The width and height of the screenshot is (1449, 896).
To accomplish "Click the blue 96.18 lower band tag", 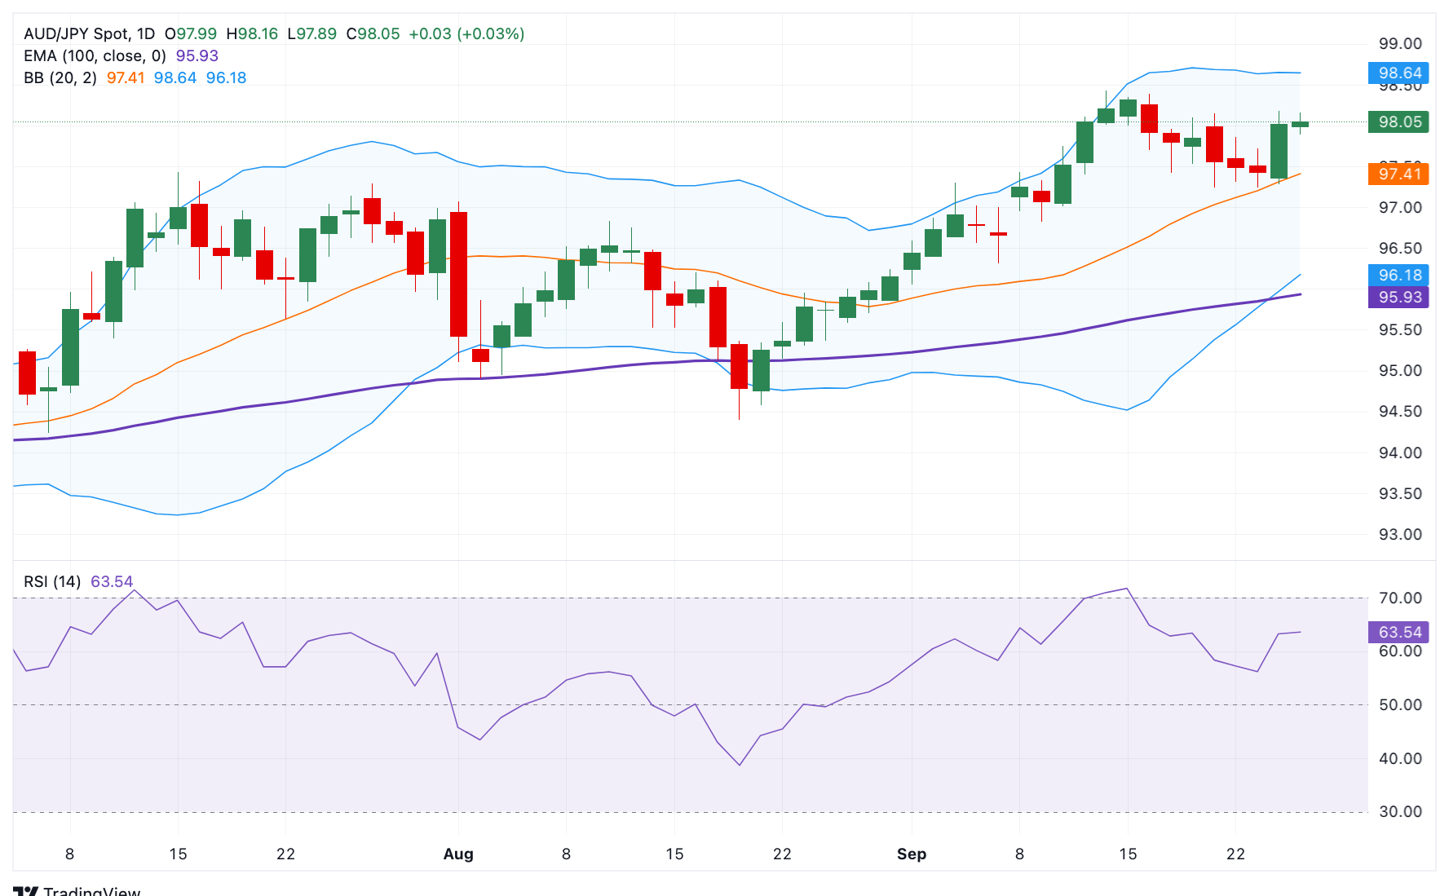I will 1398,275.
